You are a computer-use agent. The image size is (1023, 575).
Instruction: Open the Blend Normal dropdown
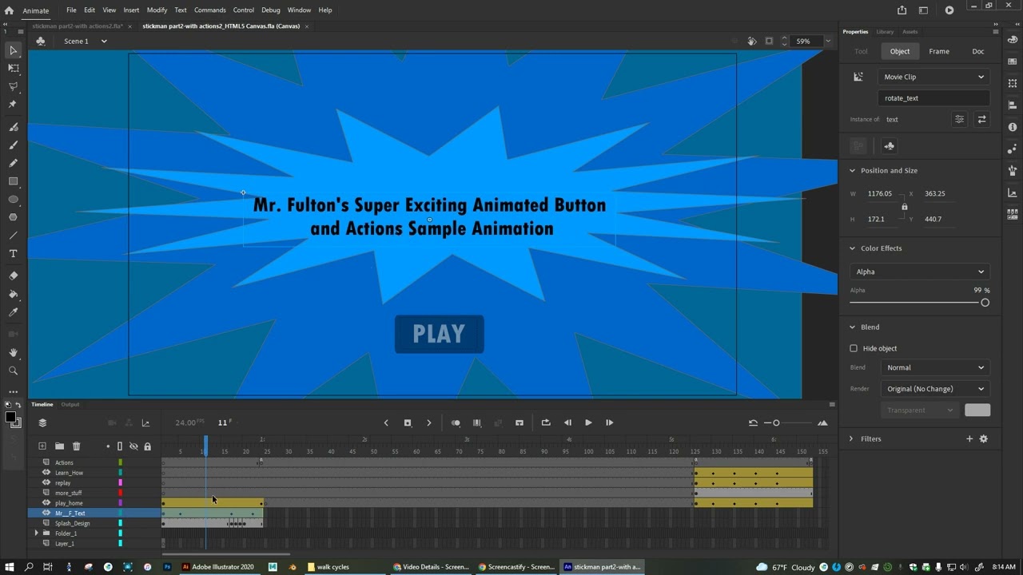pos(935,367)
